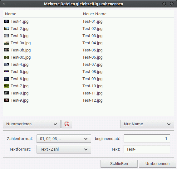Click new name Test-05.jpg
This screenshot has height=169, width=177.
(x=92, y=50)
